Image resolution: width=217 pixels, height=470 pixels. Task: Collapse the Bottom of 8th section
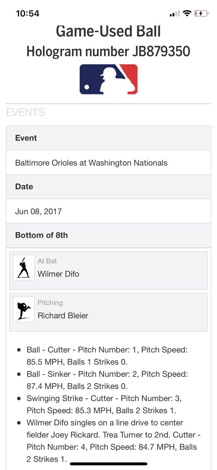(x=41, y=235)
